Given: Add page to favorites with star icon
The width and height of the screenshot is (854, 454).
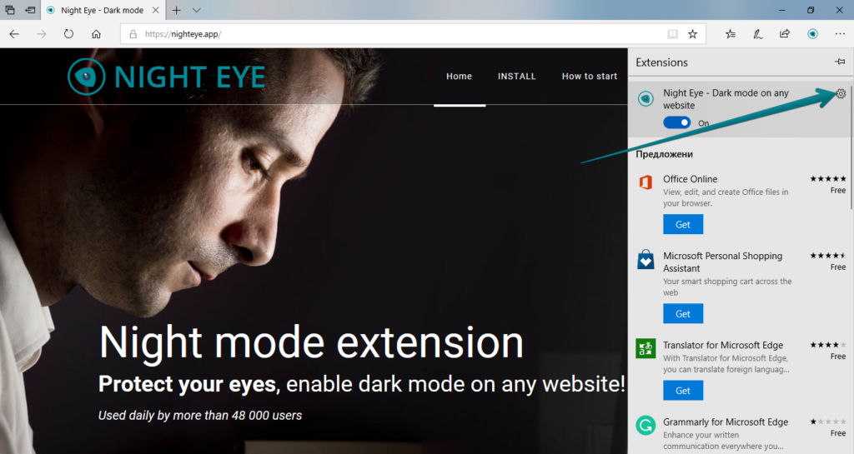Looking at the screenshot, I should (692, 33).
